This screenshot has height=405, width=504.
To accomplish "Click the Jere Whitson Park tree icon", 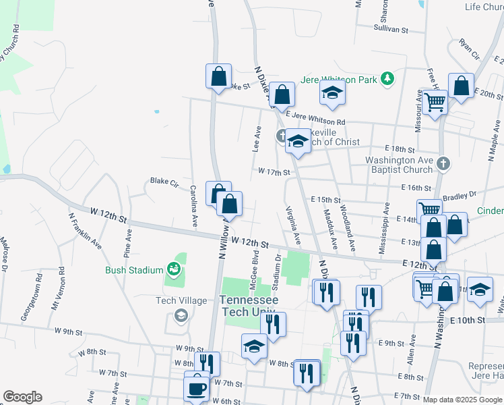I will [x=387, y=78].
